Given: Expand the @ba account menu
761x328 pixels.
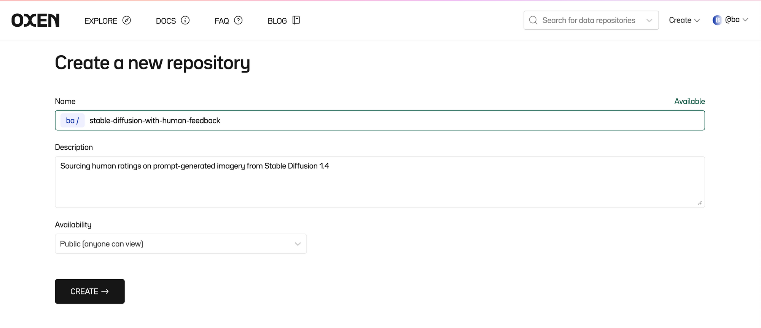Looking at the screenshot, I should (x=737, y=20).
